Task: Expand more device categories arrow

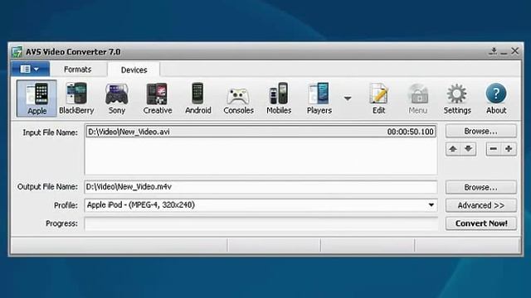Action: (348, 99)
